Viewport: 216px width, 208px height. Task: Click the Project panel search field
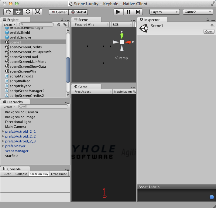pos(36,25)
